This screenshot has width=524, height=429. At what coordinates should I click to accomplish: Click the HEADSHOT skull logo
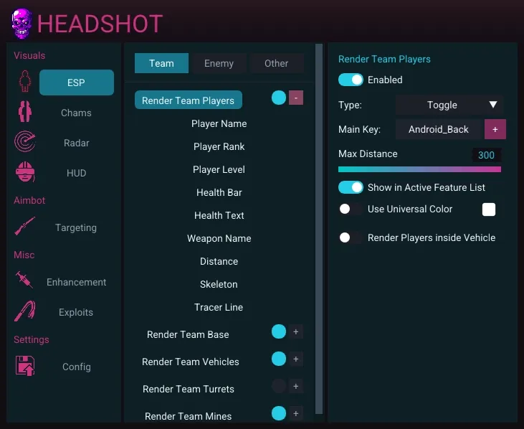point(22,24)
